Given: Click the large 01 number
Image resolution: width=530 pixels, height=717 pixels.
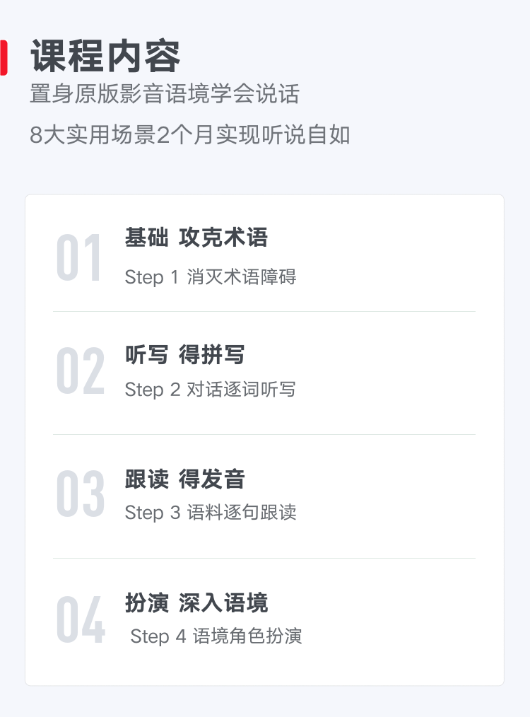Looking at the screenshot, I should (x=78, y=257).
